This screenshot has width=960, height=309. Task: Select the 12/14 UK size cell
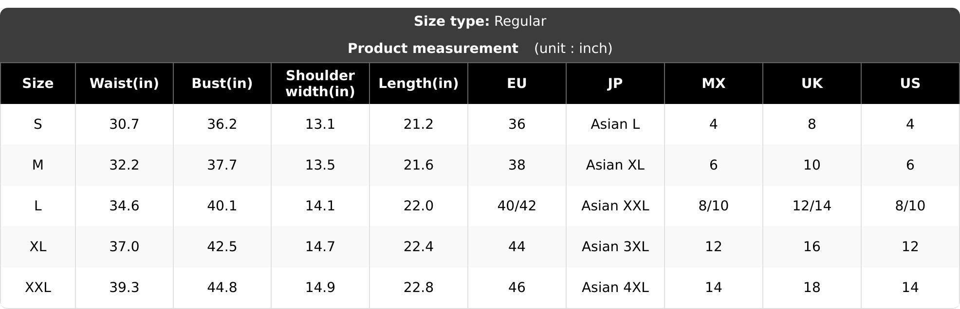tap(812, 206)
